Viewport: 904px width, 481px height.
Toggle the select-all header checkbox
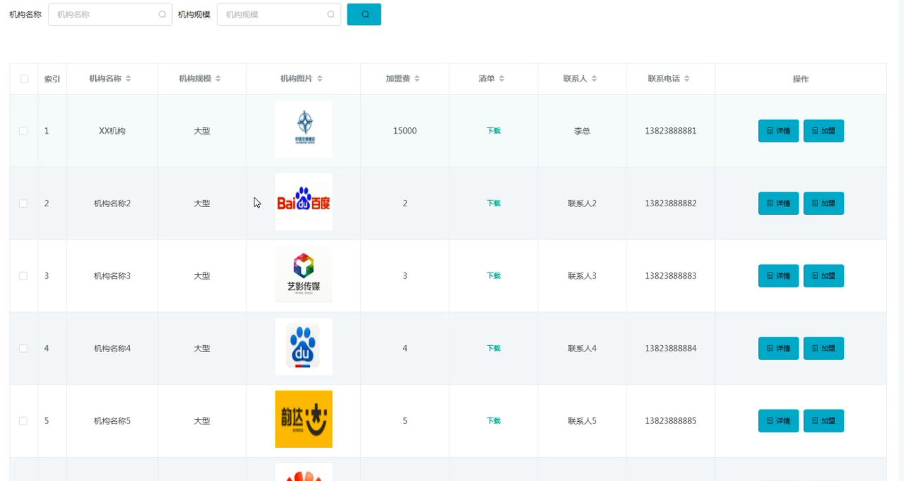[x=24, y=79]
